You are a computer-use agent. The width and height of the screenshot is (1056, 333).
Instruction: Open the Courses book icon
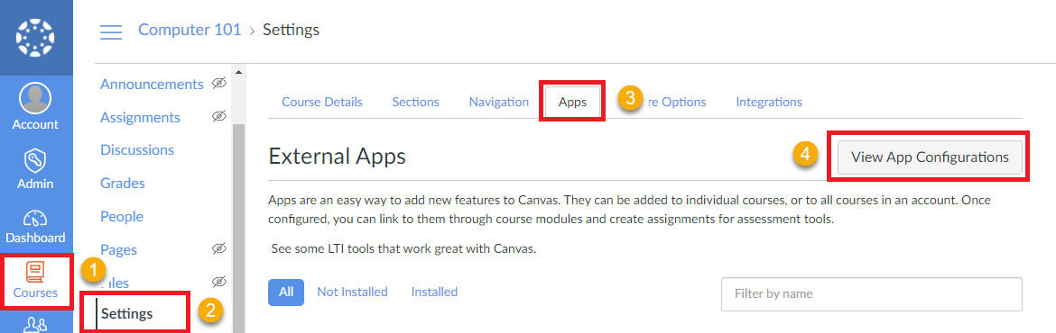point(36,271)
